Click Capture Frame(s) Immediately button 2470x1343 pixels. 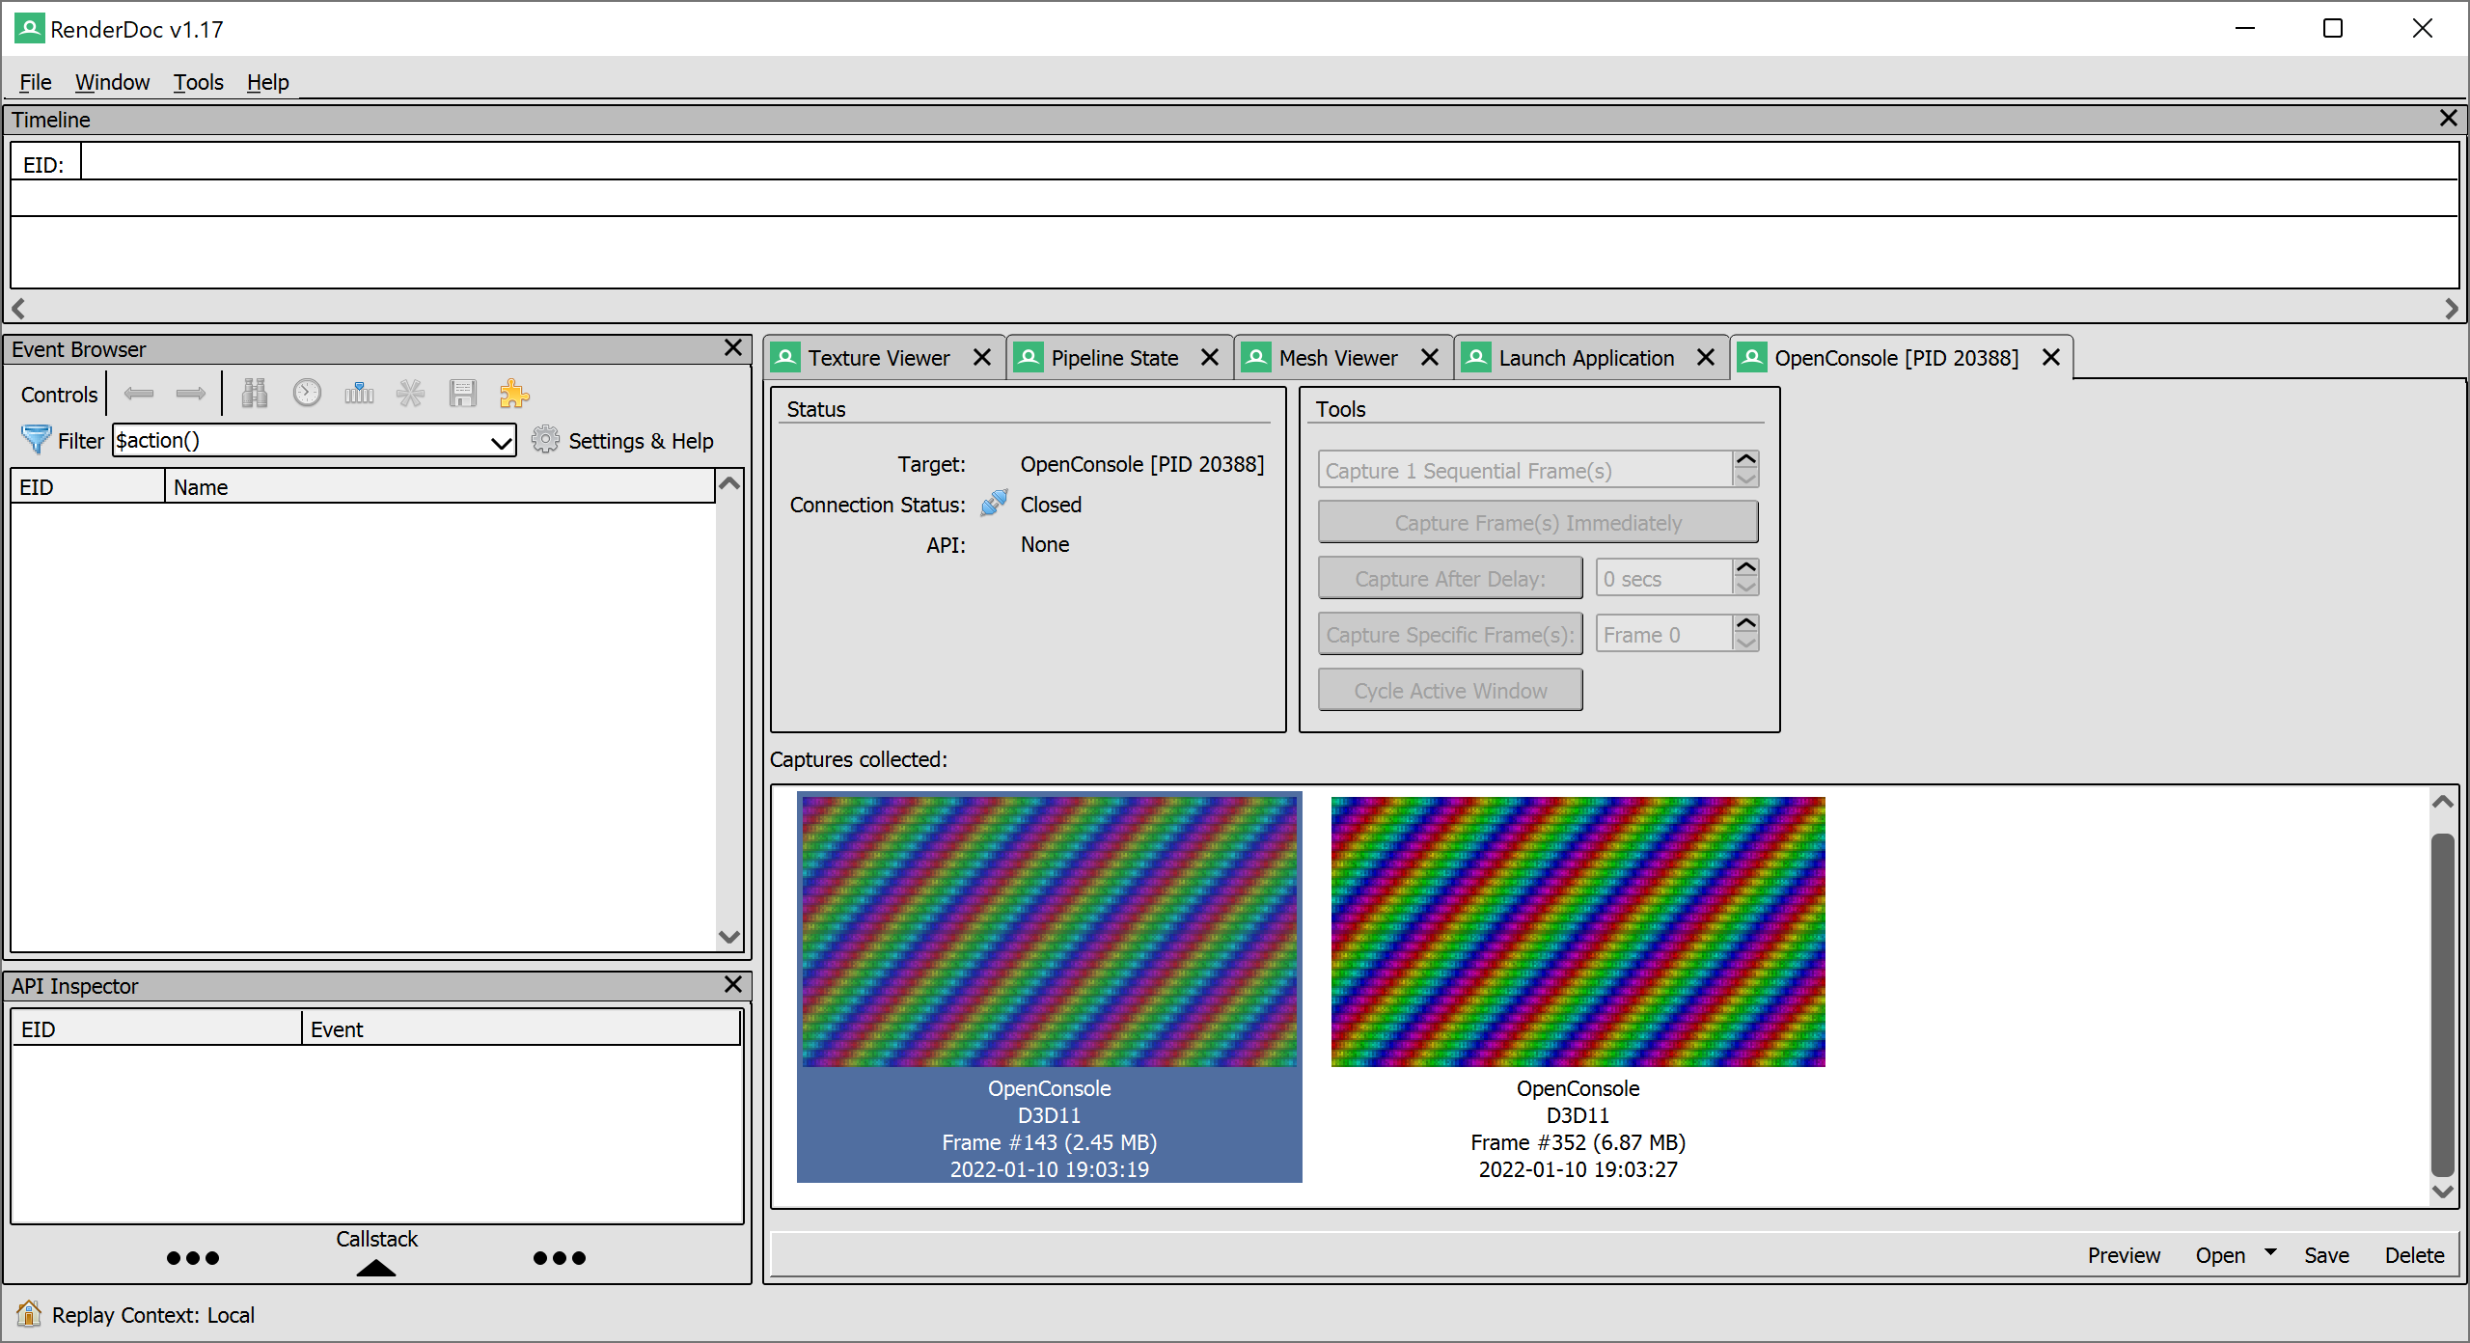(1538, 523)
